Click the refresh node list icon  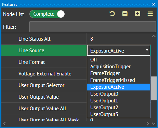tap(112, 14)
